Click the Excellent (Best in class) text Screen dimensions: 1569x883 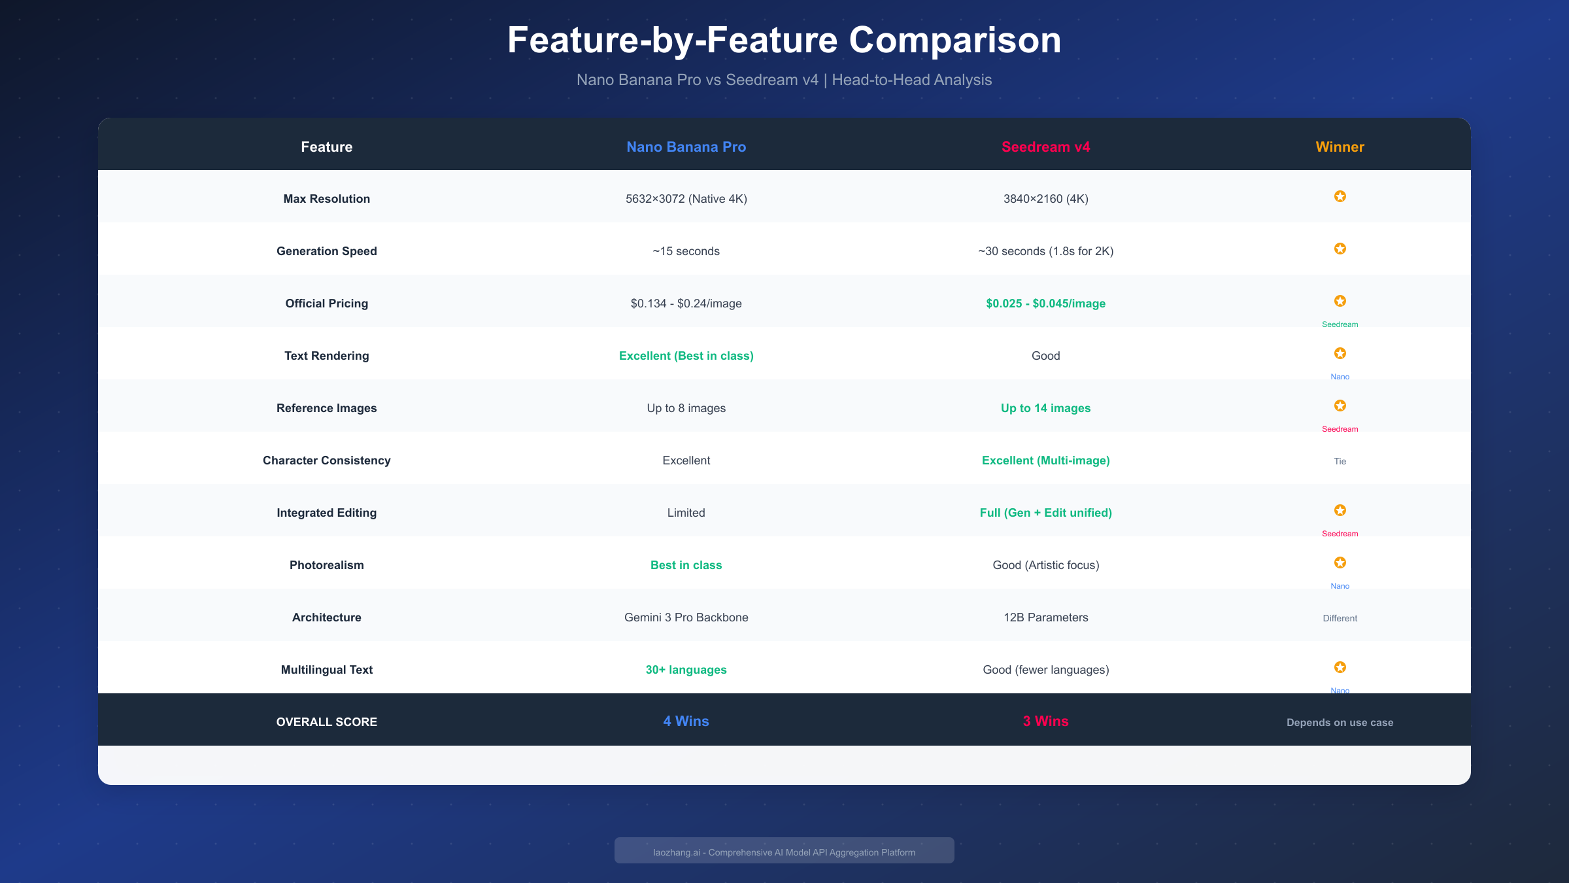point(686,356)
